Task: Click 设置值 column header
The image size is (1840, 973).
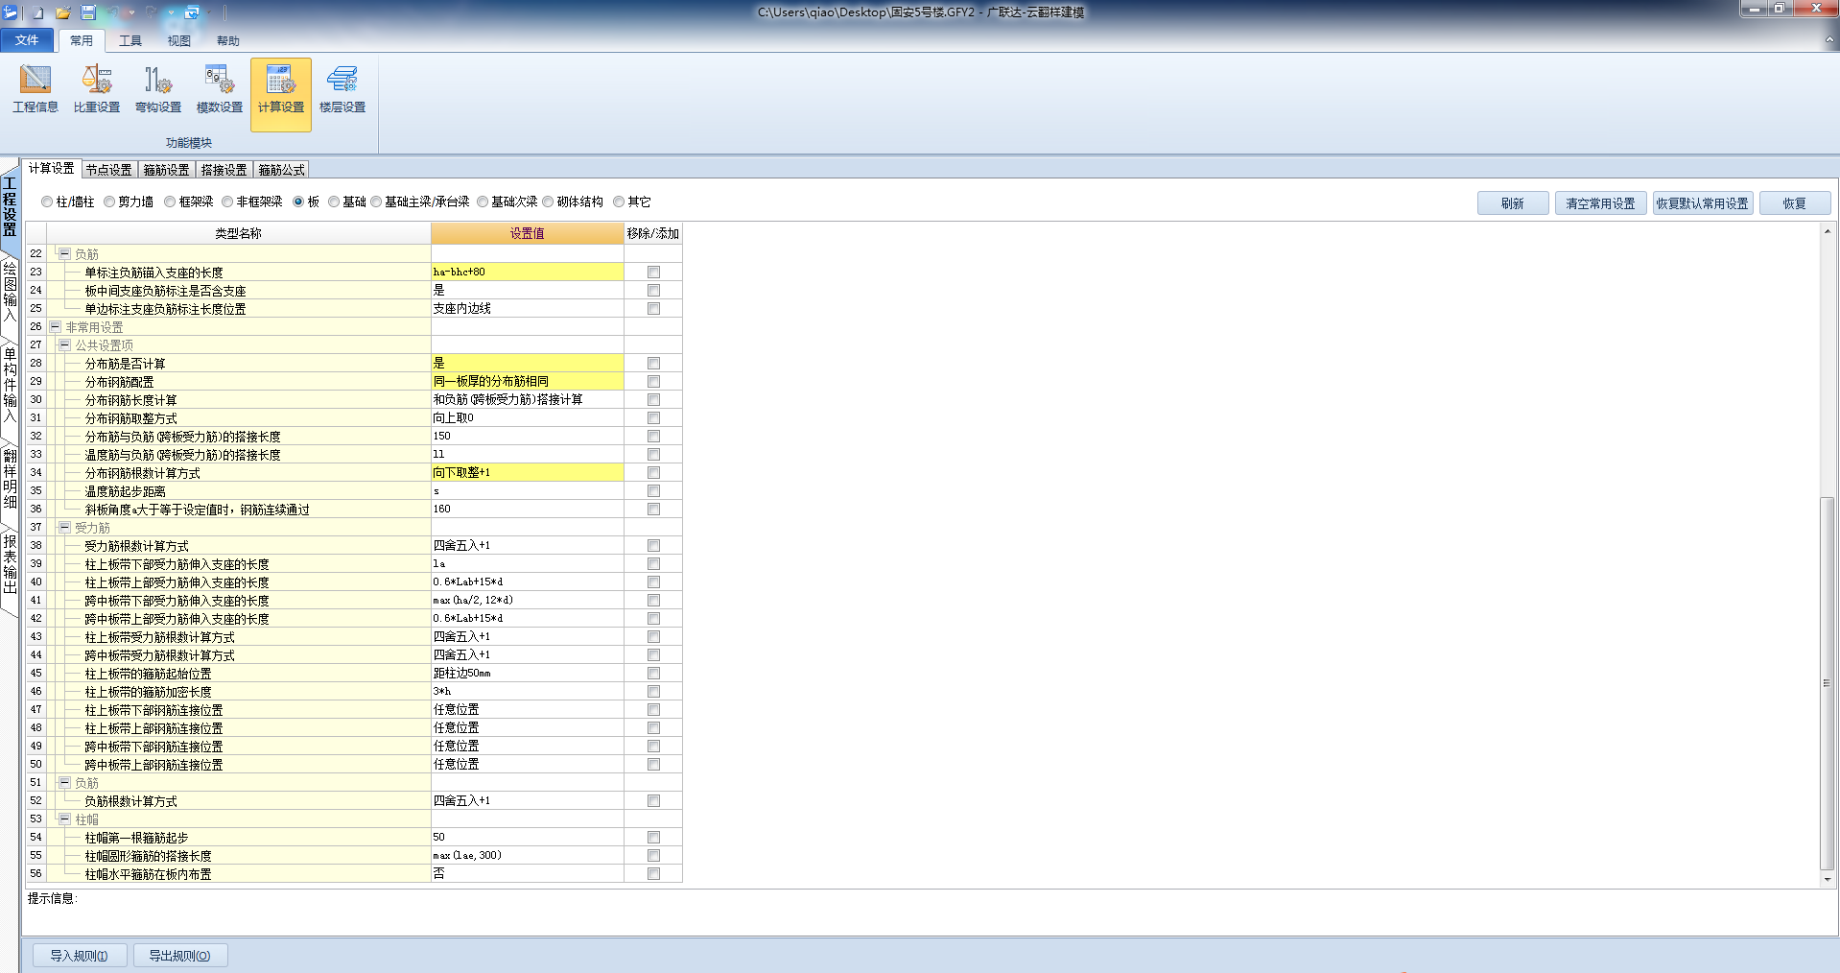Action: pyautogui.click(x=527, y=233)
